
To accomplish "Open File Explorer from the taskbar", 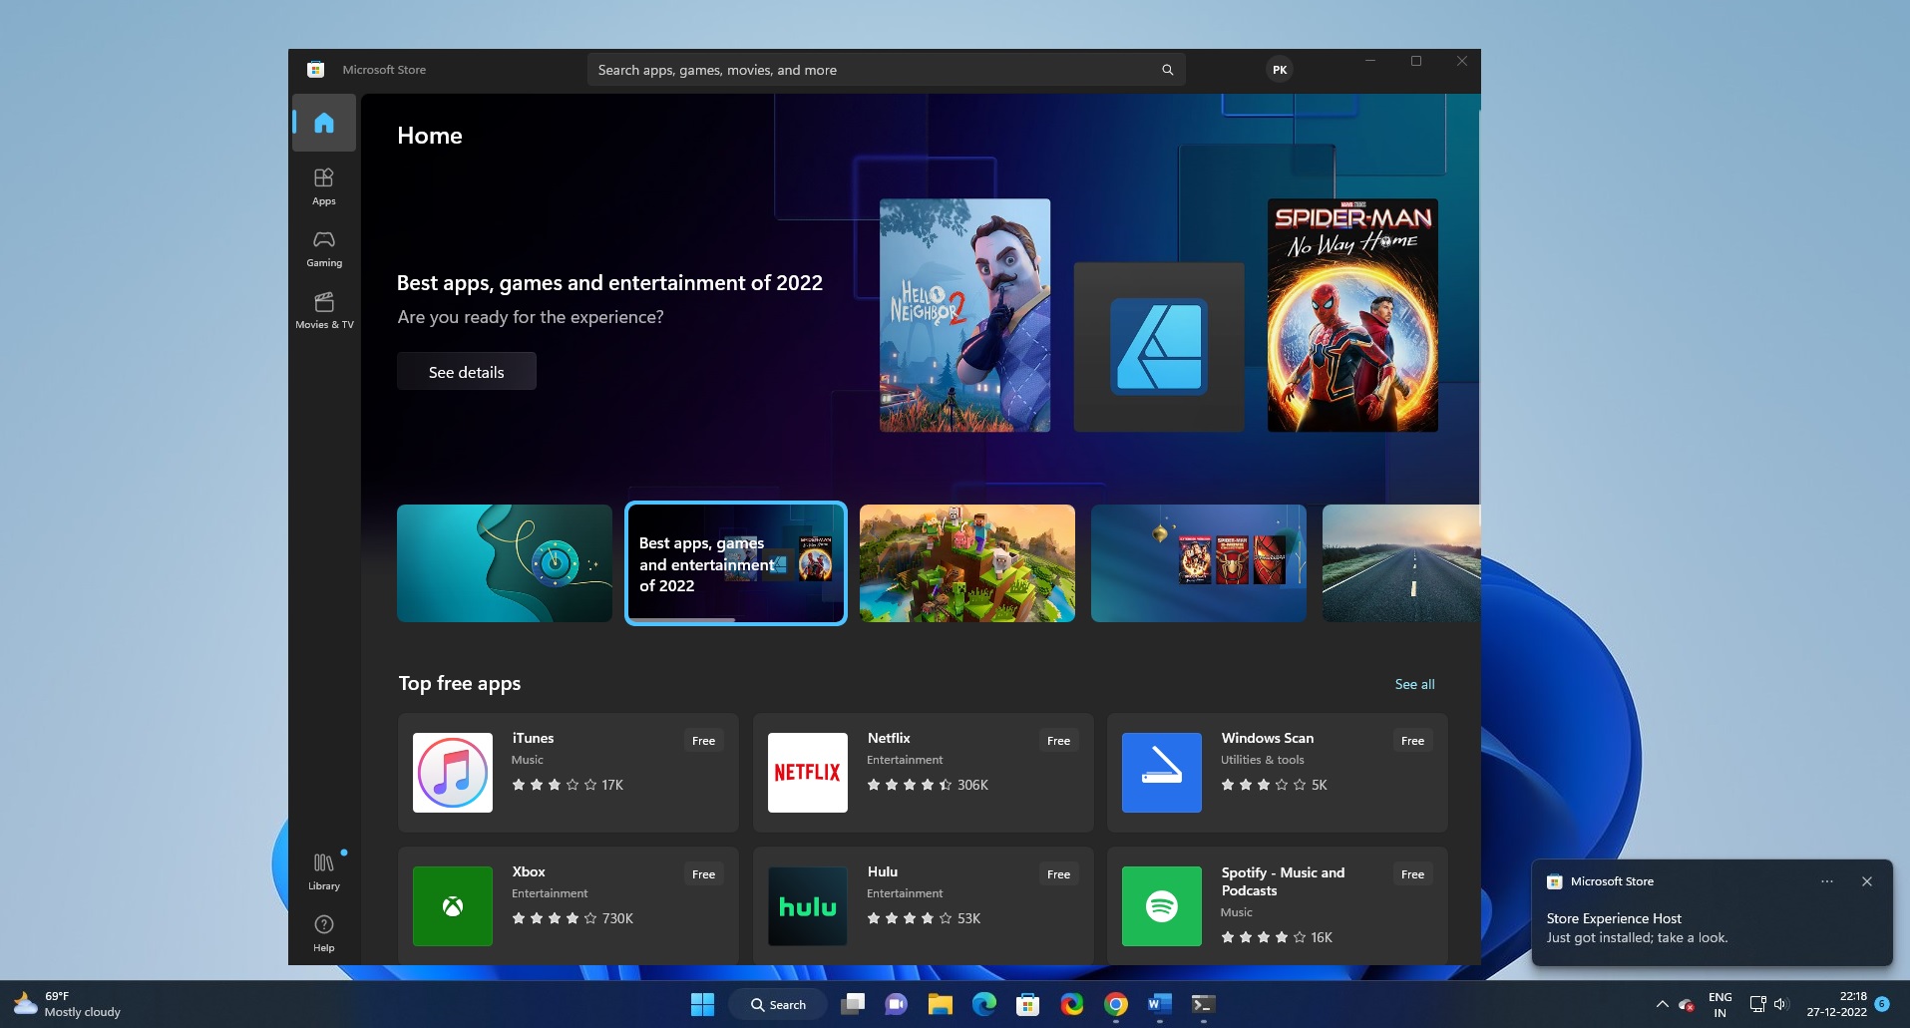I will 940,1004.
